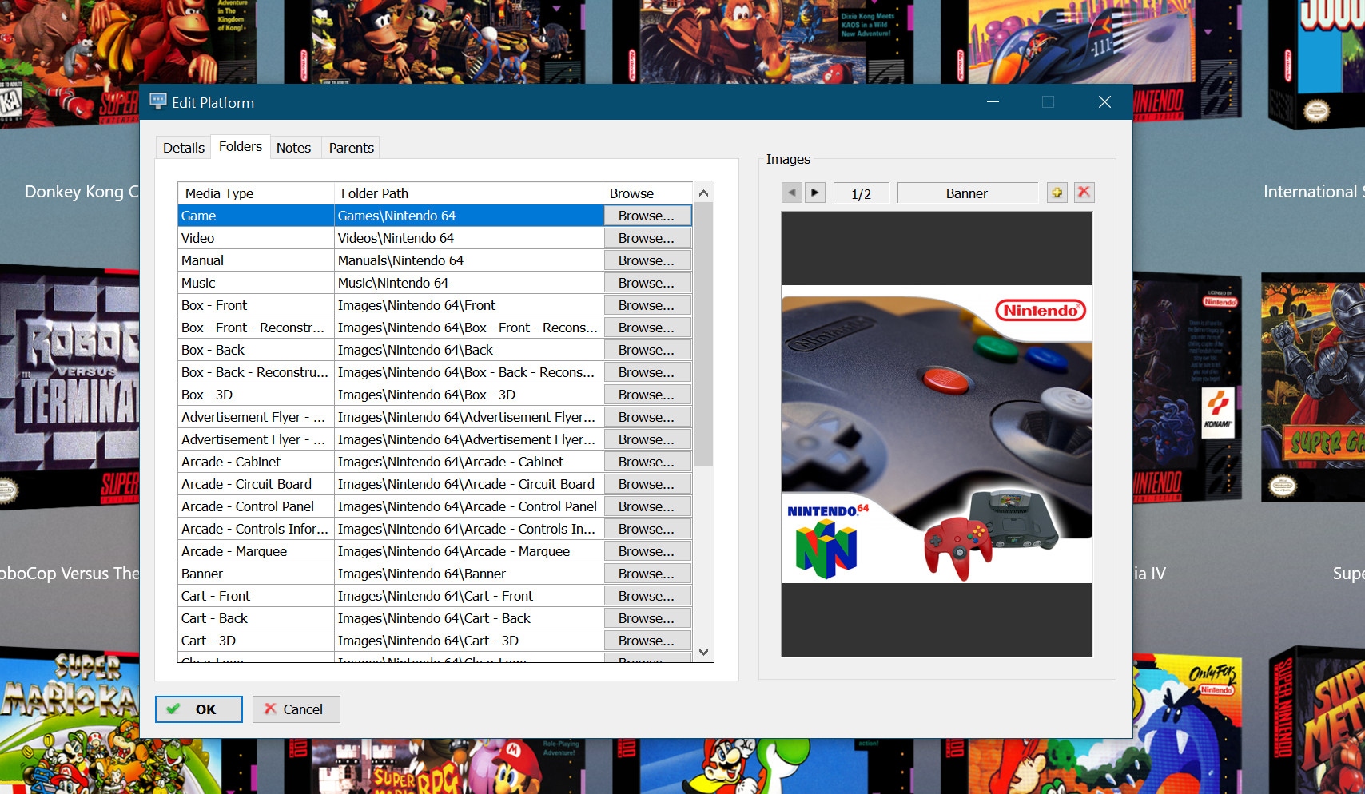Browse for the Video folder

(647, 238)
